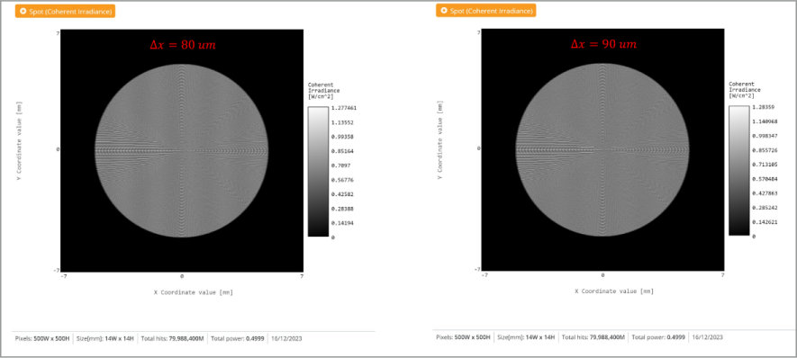Click the center of the left irradiance spot
This screenshot has height=358, width=797.
pyautogui.click(x=182, y=150)
